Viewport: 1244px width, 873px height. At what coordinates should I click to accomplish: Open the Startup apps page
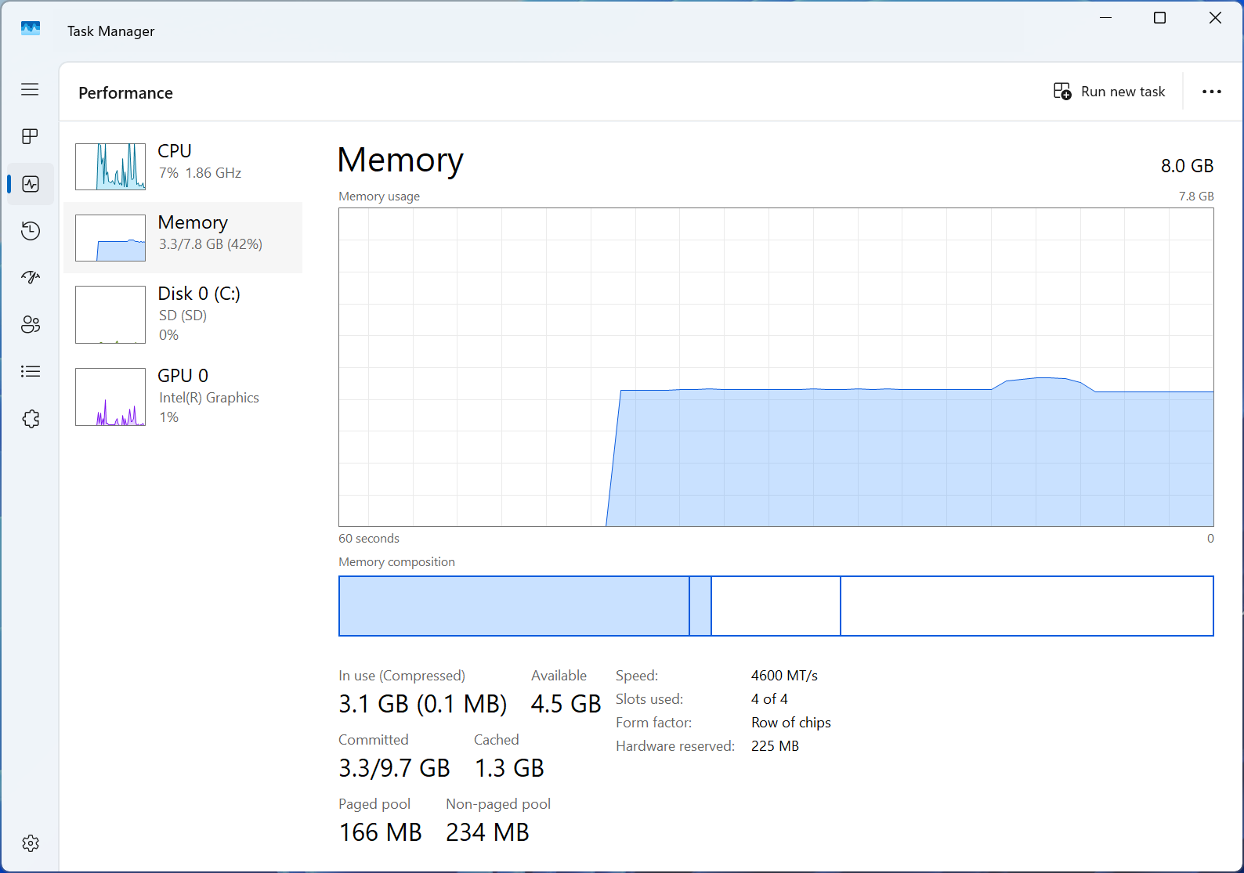coord(30,277)
